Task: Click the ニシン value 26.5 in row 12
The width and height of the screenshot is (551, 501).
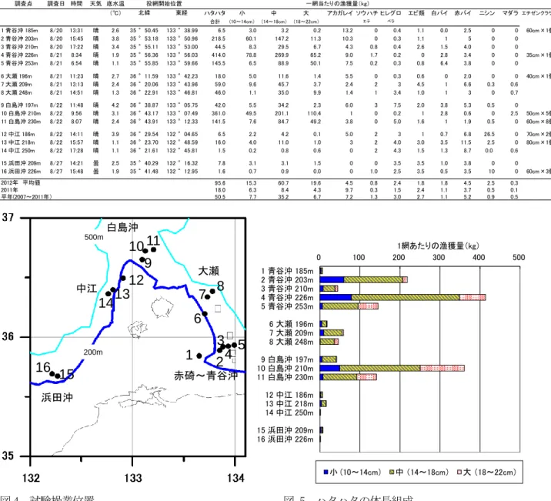Action: pyautogui.click(x=489, y=134)
